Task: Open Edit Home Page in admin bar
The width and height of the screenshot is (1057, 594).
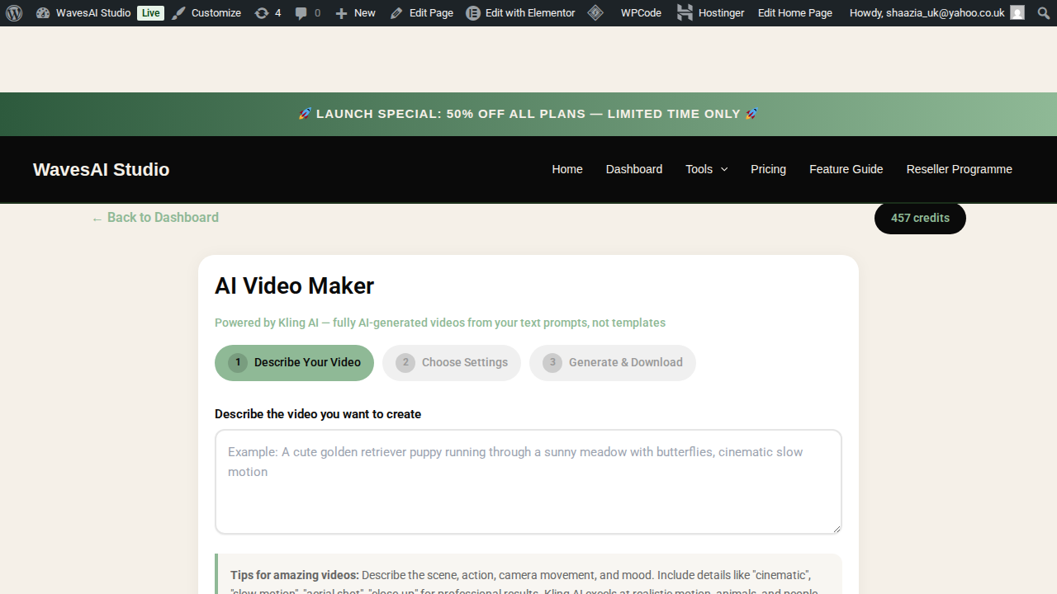Action: 795,13
